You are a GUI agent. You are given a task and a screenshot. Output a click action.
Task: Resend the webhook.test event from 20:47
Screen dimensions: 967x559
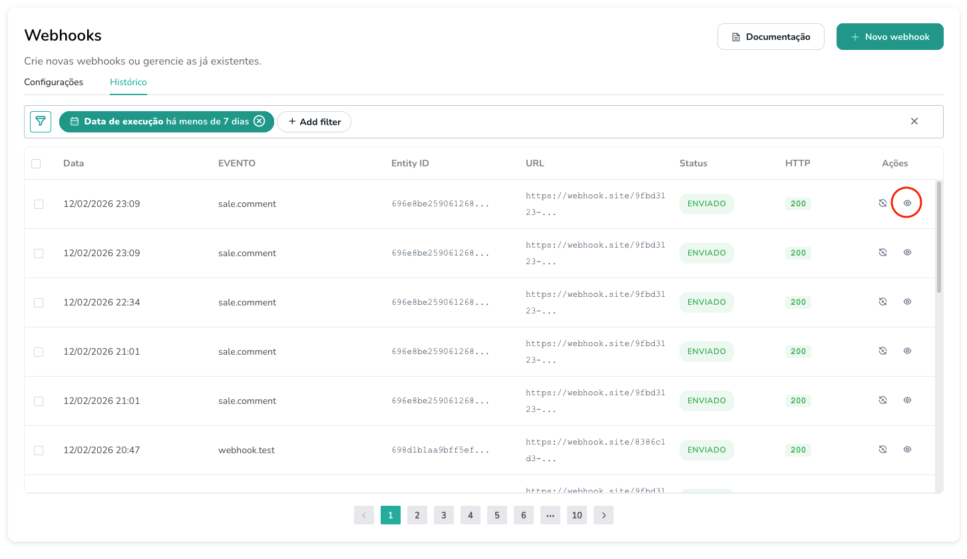[882, 449]
